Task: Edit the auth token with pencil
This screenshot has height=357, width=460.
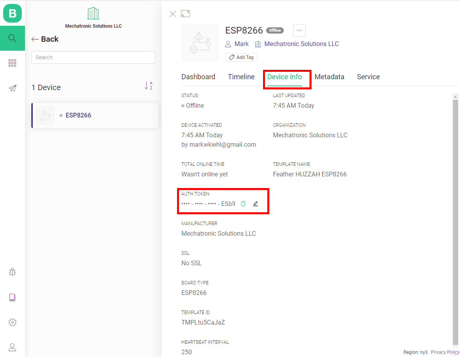Action: click(x=256, y=204)
